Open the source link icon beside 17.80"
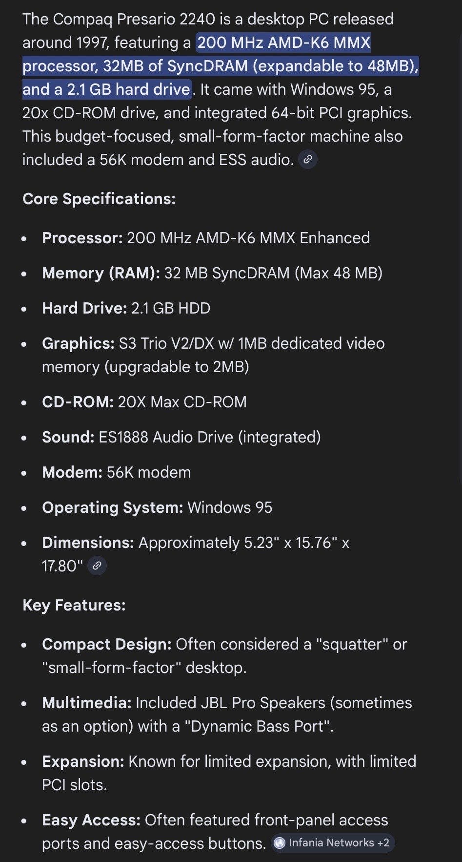The height and width of the screenshot is (862, 462). tap(97, 566)
